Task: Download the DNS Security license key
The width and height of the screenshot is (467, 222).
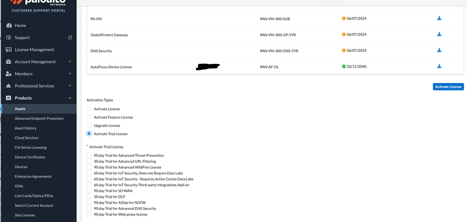Action: 439,50
